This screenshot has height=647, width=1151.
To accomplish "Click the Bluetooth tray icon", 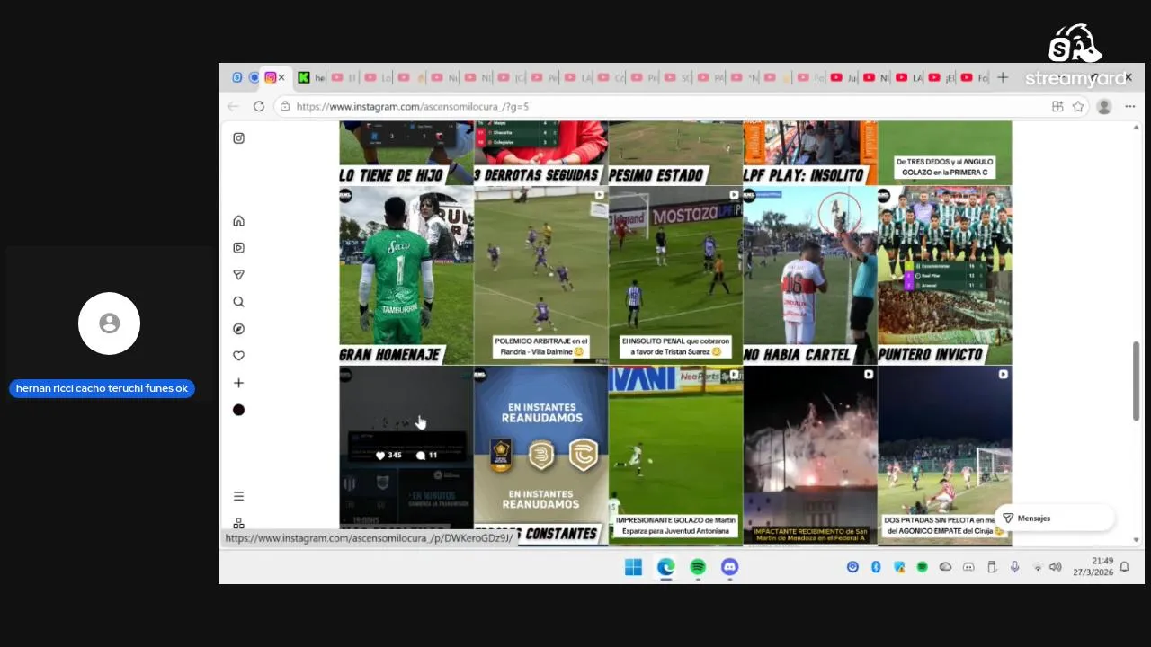I will click(876, 567).
